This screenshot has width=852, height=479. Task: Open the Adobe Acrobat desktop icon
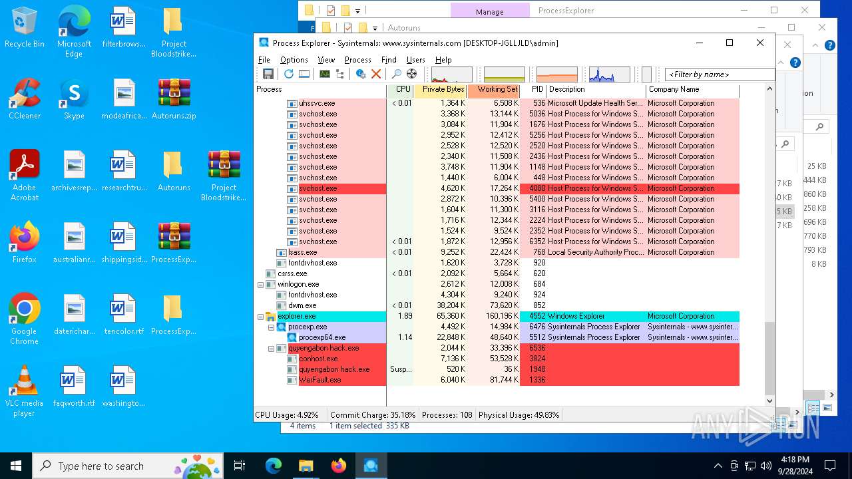tap(25, 176)
